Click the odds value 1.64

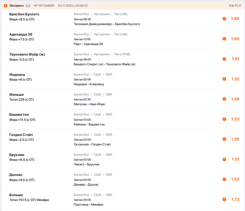click(235, 19)
